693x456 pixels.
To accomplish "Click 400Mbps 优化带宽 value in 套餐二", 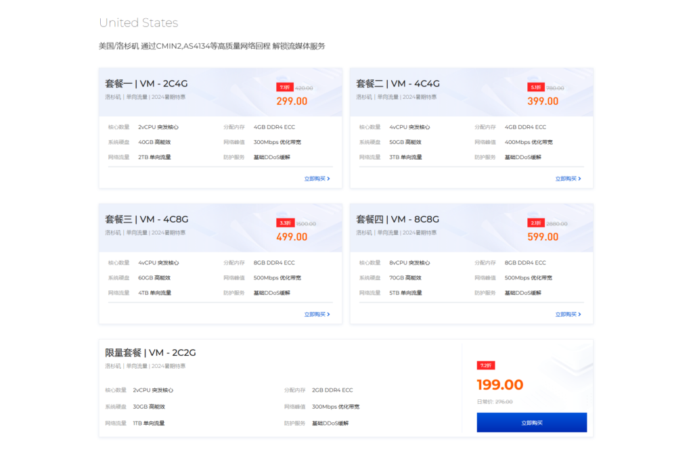I will pos(529,142).
